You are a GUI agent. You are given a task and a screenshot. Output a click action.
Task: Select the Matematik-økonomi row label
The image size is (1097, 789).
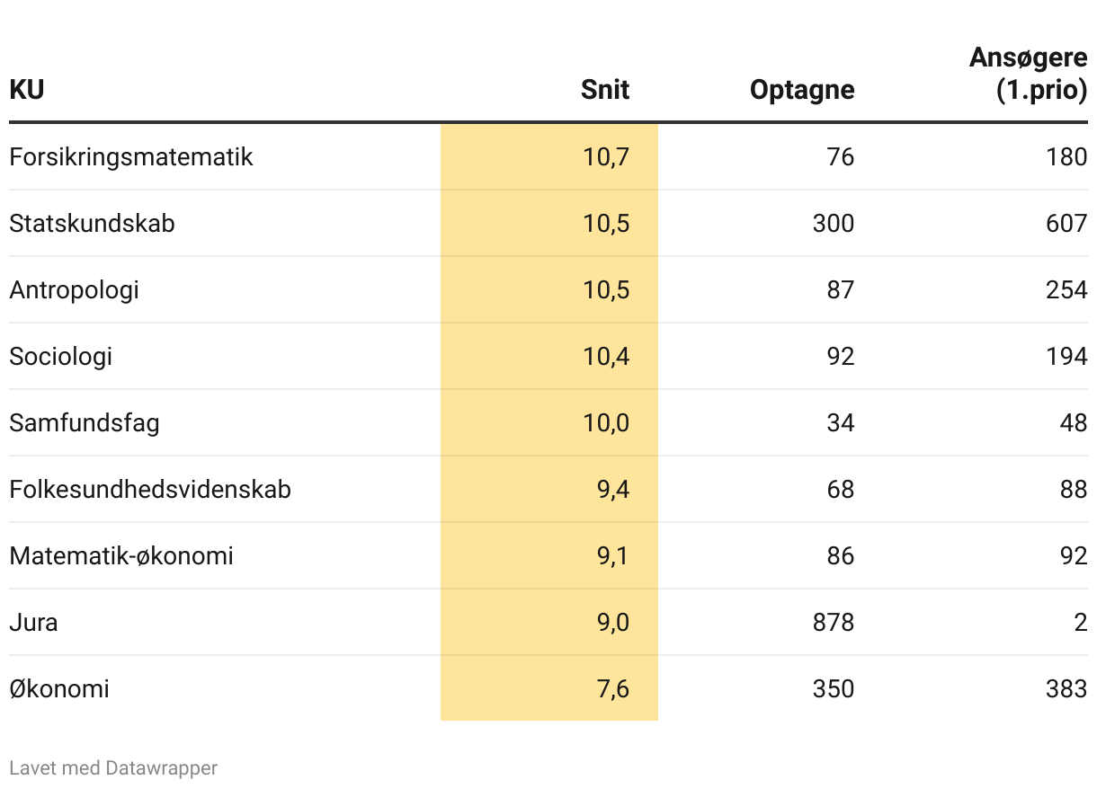(x=121, y=556)
